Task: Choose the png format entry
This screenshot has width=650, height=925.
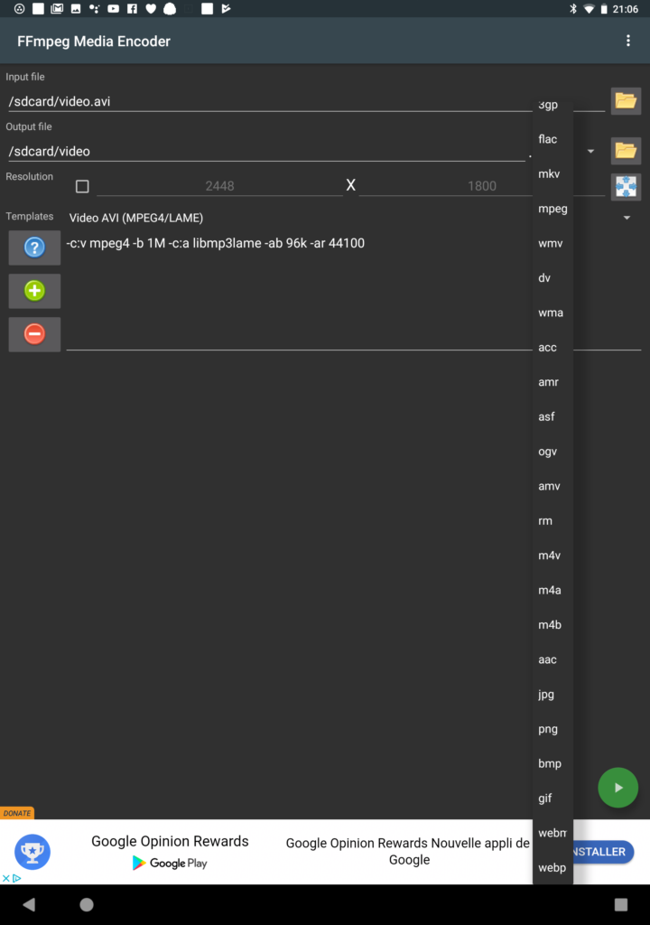Action: (x=549, y=729)
